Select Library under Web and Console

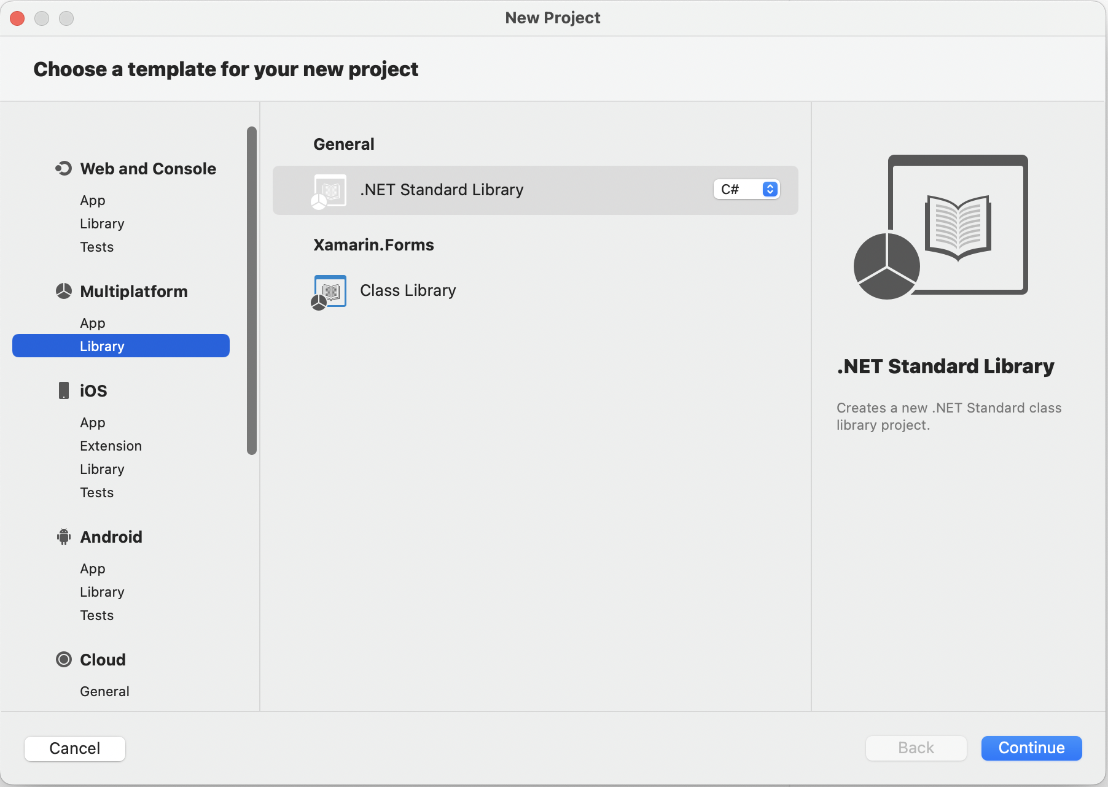[102, 223]
